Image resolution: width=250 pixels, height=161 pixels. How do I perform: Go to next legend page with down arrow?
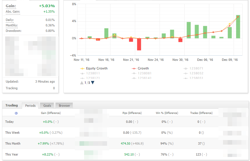click(93, 83)
